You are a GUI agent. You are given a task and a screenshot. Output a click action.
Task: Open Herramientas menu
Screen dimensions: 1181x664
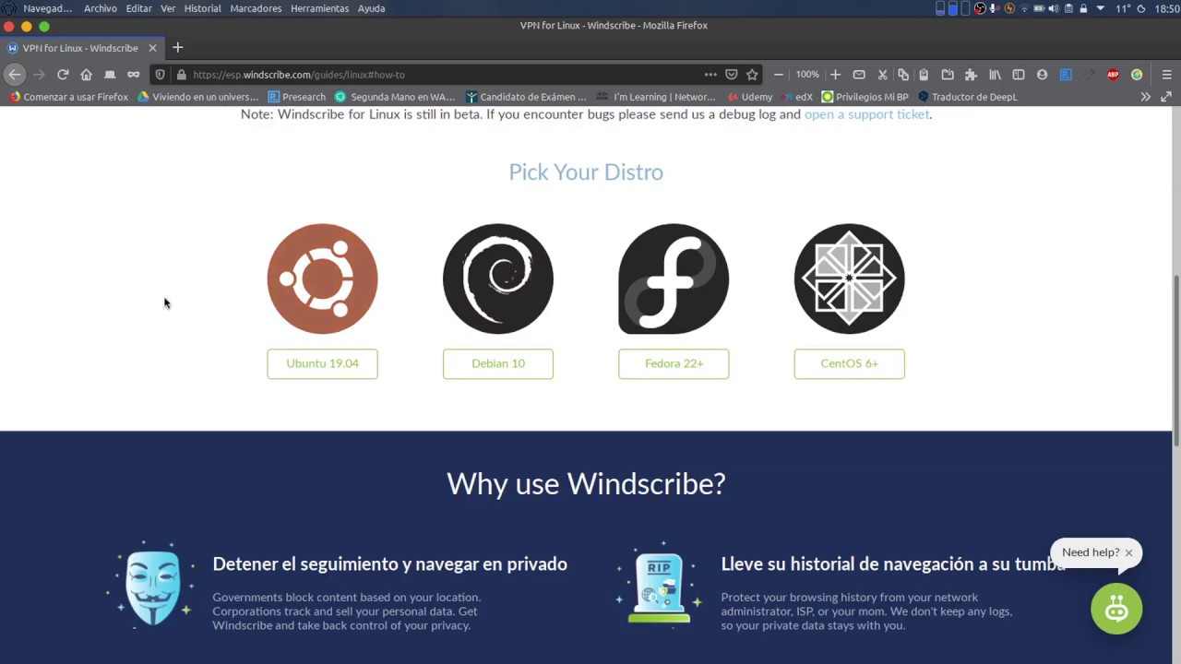pyautogui.click(x=319, y=8)
